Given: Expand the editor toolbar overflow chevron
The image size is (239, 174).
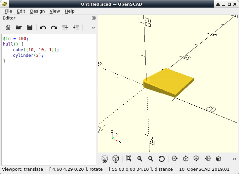Looking at the screenshot, I should pyautogui.click(x=93, y=27).
